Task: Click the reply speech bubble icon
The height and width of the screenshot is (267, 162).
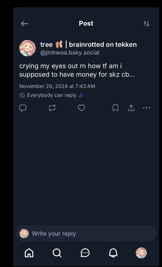Action: (x=23, y=108)
